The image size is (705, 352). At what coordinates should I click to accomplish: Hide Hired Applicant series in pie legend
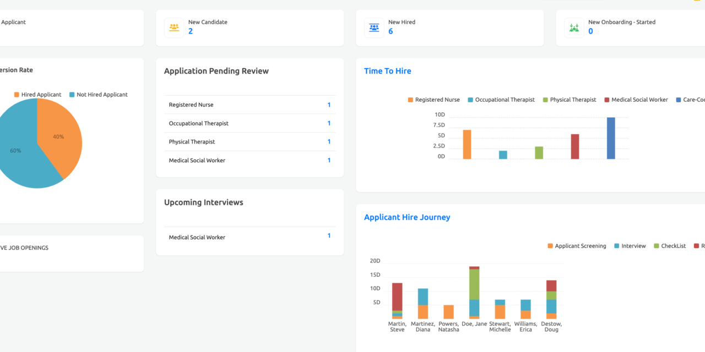tap(37, 95)
